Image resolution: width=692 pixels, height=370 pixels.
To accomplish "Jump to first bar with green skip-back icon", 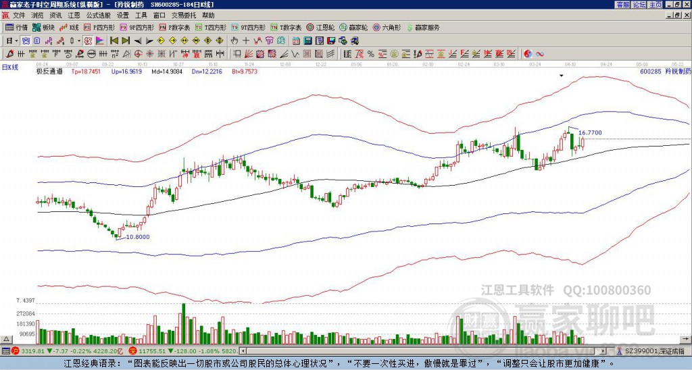I will (114, 41).
